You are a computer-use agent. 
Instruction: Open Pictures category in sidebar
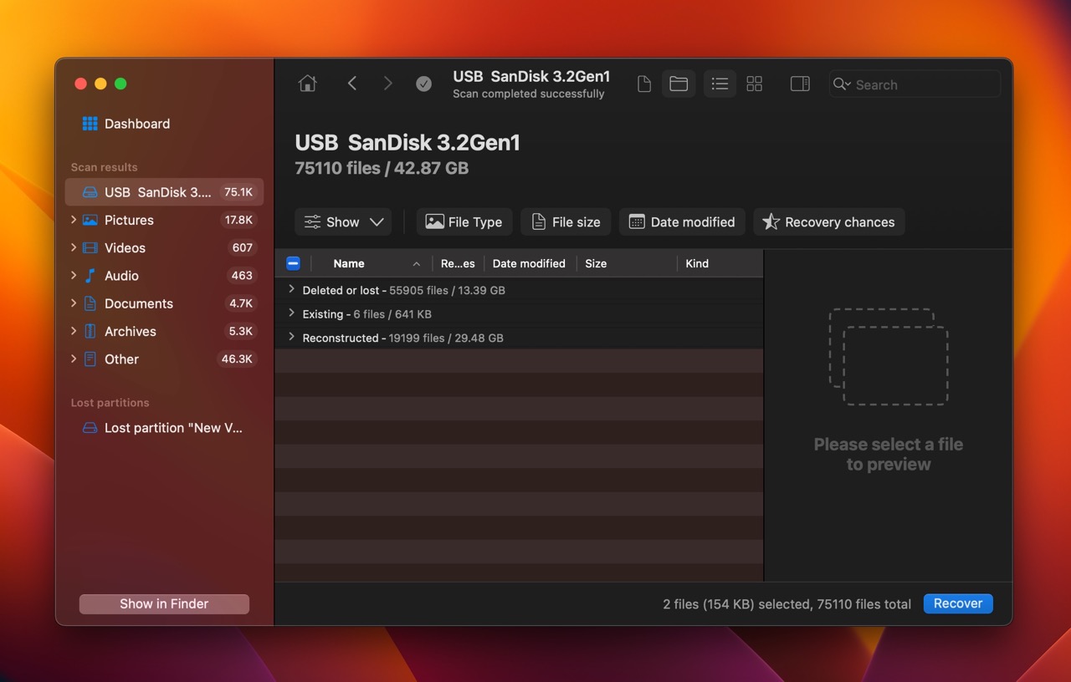pyautogui.click(x=129, y=220)
